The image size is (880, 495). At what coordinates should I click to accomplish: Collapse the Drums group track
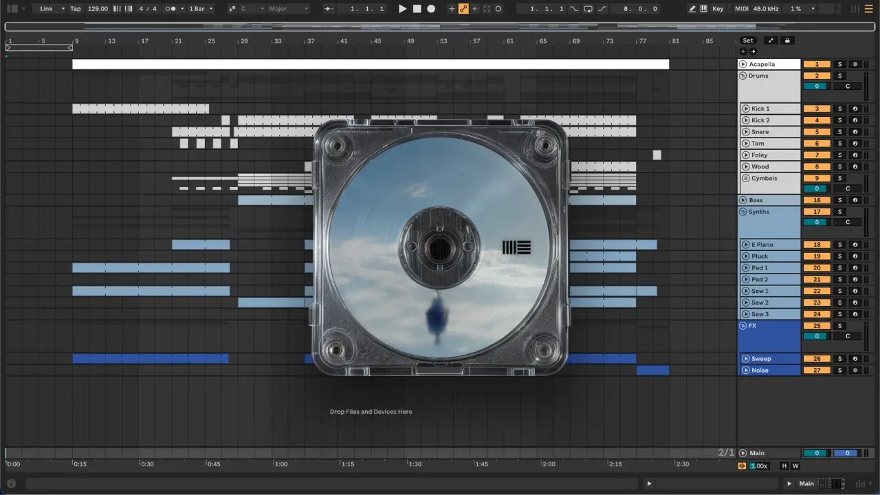743,76
